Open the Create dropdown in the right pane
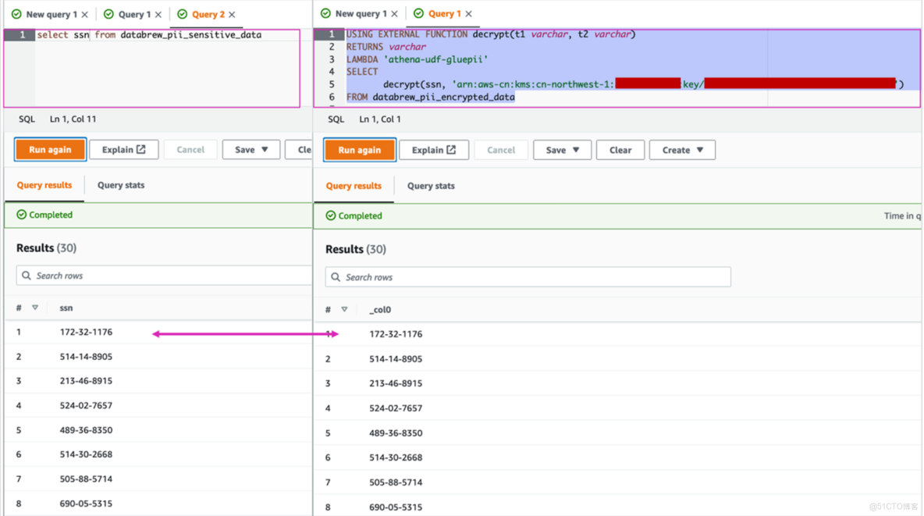 pos(682,149)
